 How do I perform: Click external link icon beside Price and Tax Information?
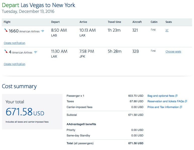[181, 107]
